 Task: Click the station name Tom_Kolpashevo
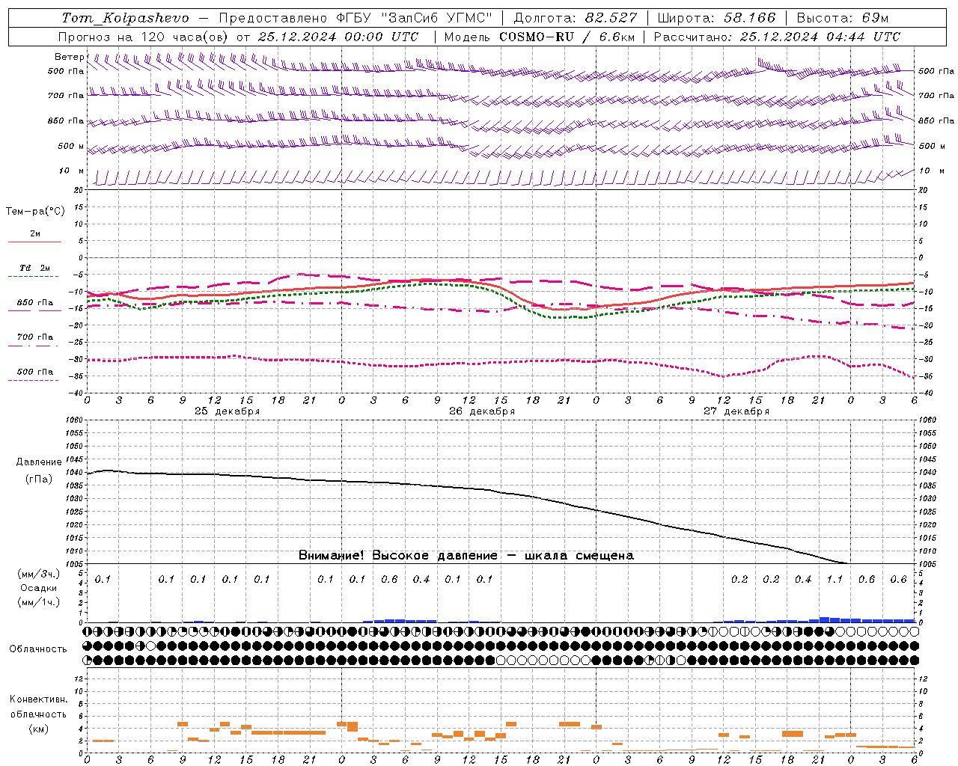pos(125,18)
